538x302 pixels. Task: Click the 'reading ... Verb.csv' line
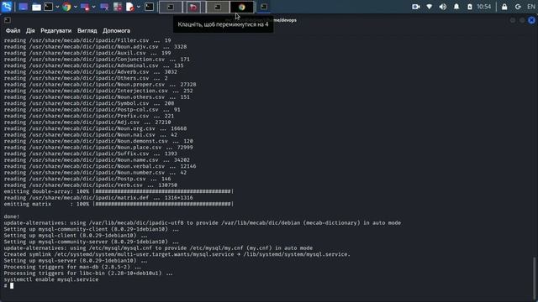(91, 185)
